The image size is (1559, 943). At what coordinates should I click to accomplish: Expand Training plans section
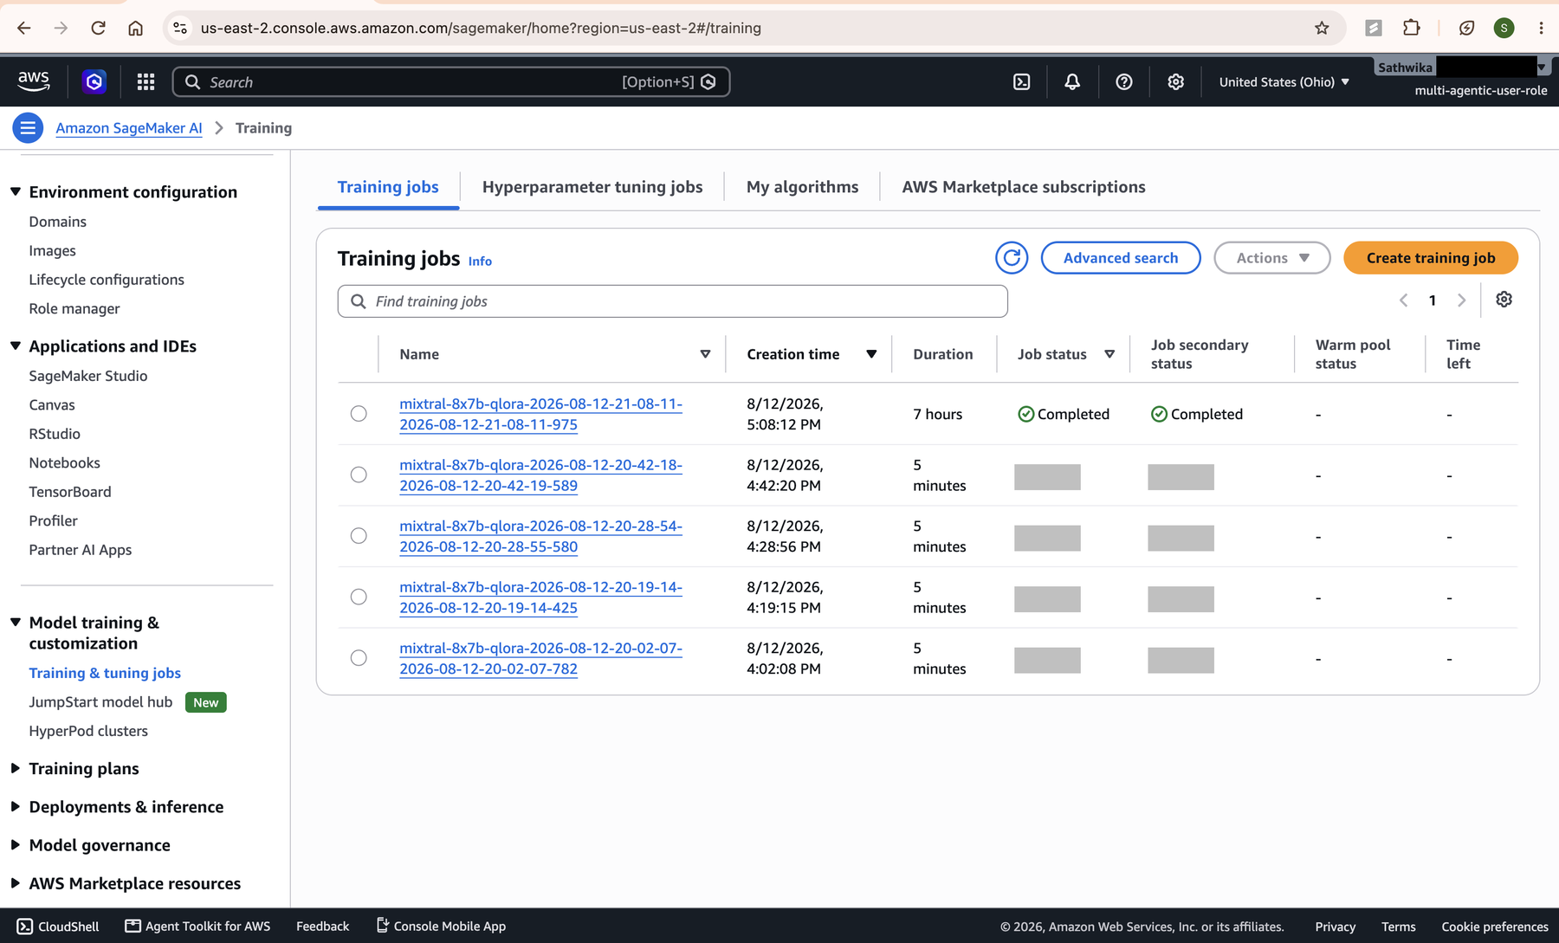16,768
